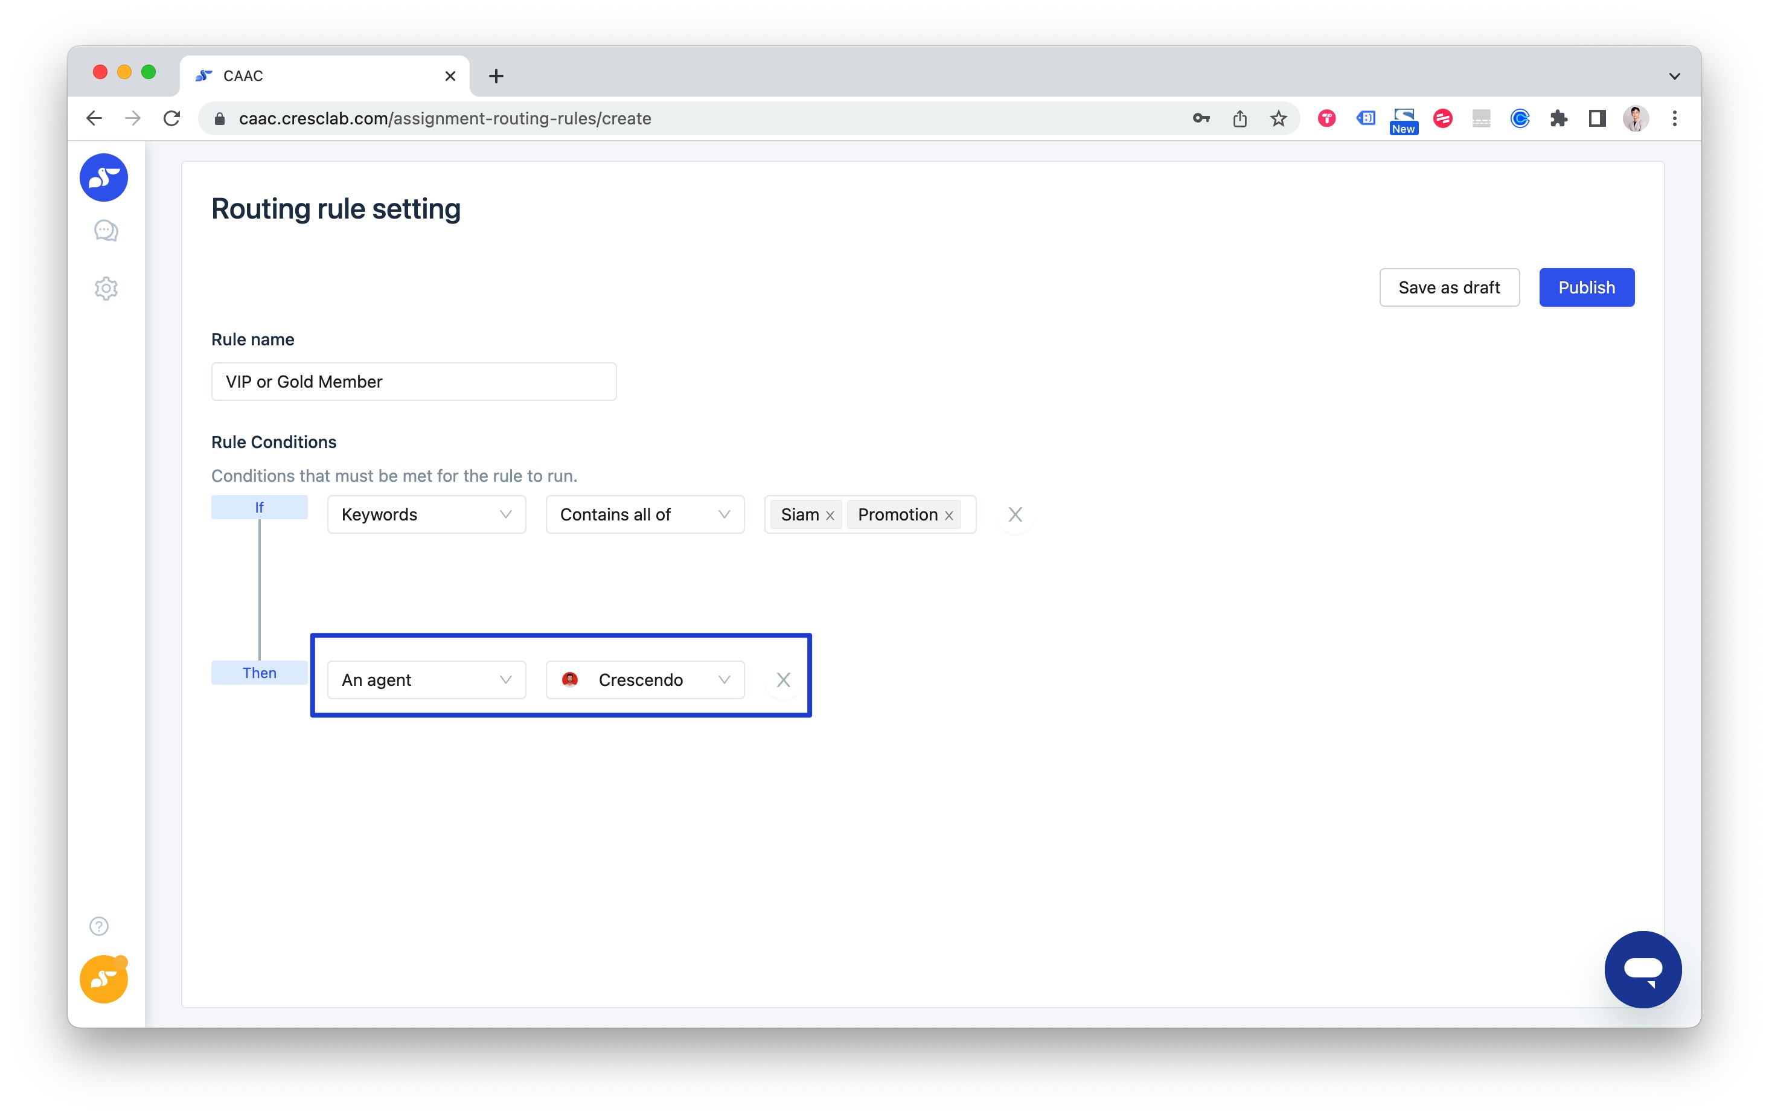The width and height of the screenshot is (1769, 1117).
Task: Open the Contains all of dropdown
Action: click(644, 514)
